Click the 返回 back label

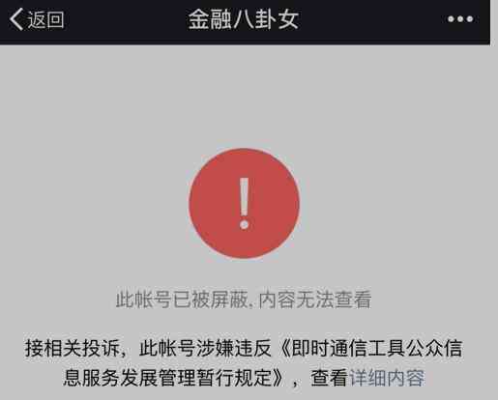45,19
